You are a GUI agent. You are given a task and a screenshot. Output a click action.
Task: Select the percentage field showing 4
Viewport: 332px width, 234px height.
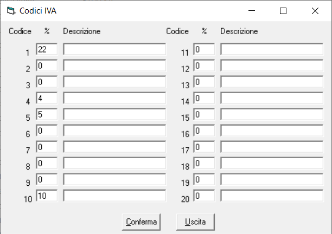point(47,98)
